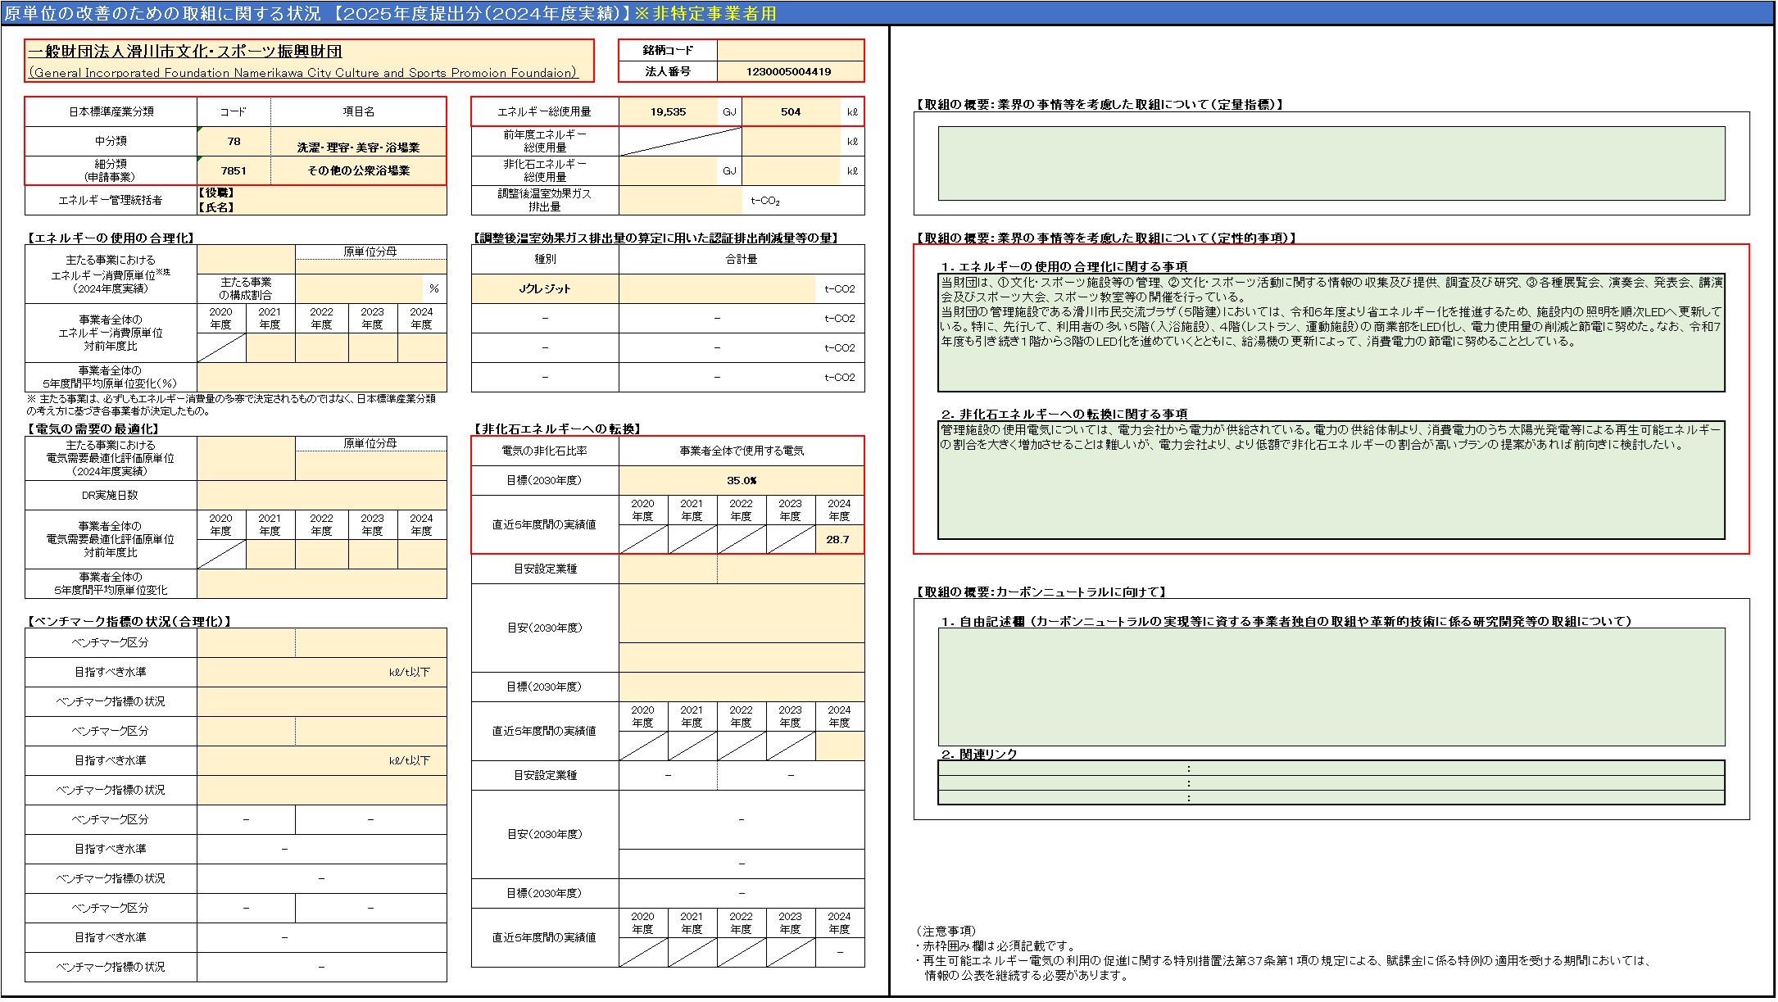The image size is (1778, 1002).
Task: Click the DR実施日数 input cell
Action: point(321,496)
